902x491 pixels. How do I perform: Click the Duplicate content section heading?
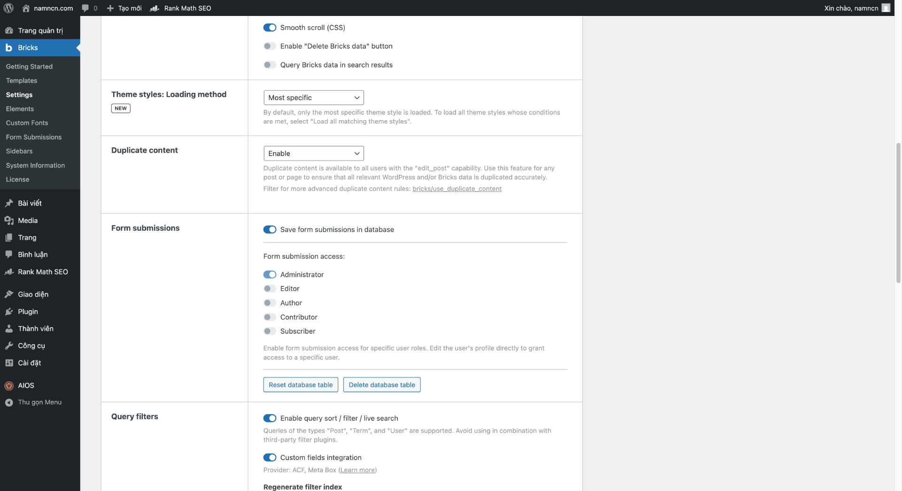[x=145, y=150]
